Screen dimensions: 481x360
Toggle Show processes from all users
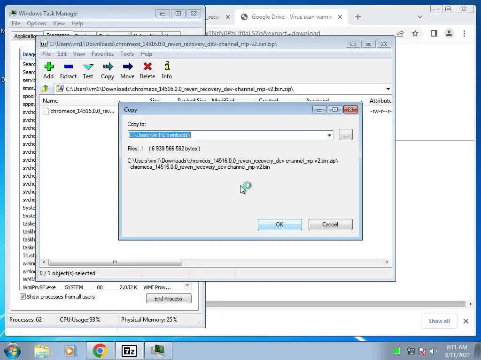(x=23, y=296)
